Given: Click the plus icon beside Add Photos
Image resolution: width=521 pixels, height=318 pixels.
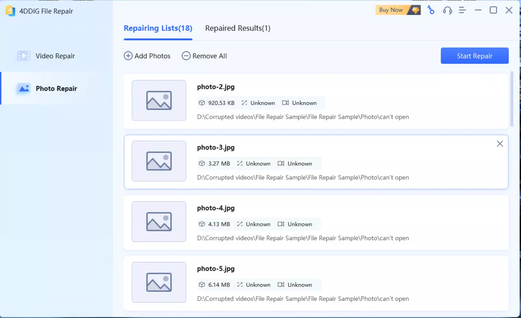Looking at the screenshot, I should coord(128,56).
